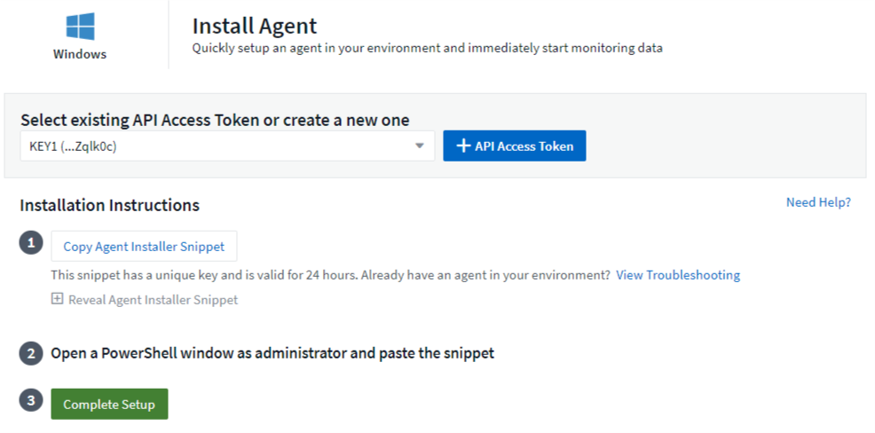The width and height of the screenshot is (875, 433).
Task: Click the step 3 number badge
Action: [x=31, y=401]
